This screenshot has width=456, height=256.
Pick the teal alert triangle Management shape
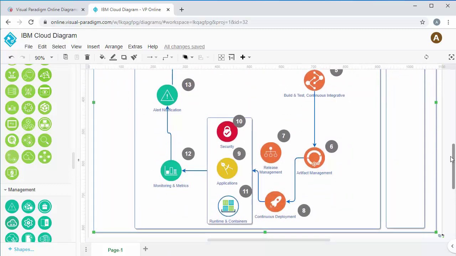(12, 207)
